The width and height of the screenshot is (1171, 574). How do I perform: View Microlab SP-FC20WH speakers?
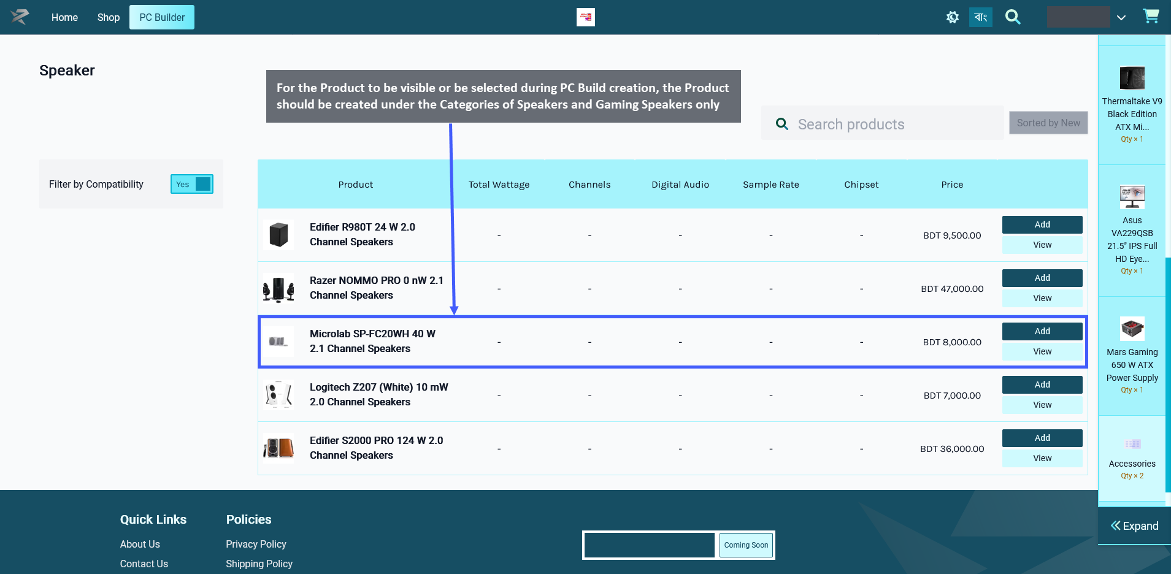tap(1042, 351)
